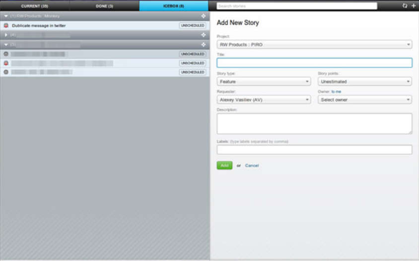Open the Select owner dropdown
This screenshot has width=419, height=261.
coord(365,100)
